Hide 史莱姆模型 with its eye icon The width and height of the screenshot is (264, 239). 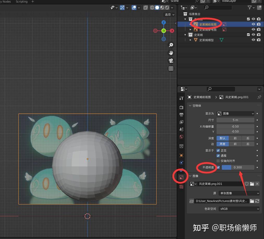click(x=253, y=40)
